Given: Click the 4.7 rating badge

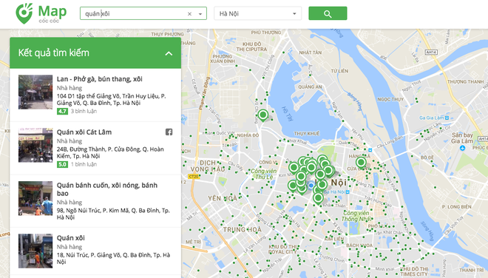Looking at the screenshot, I should coord(62,111).
